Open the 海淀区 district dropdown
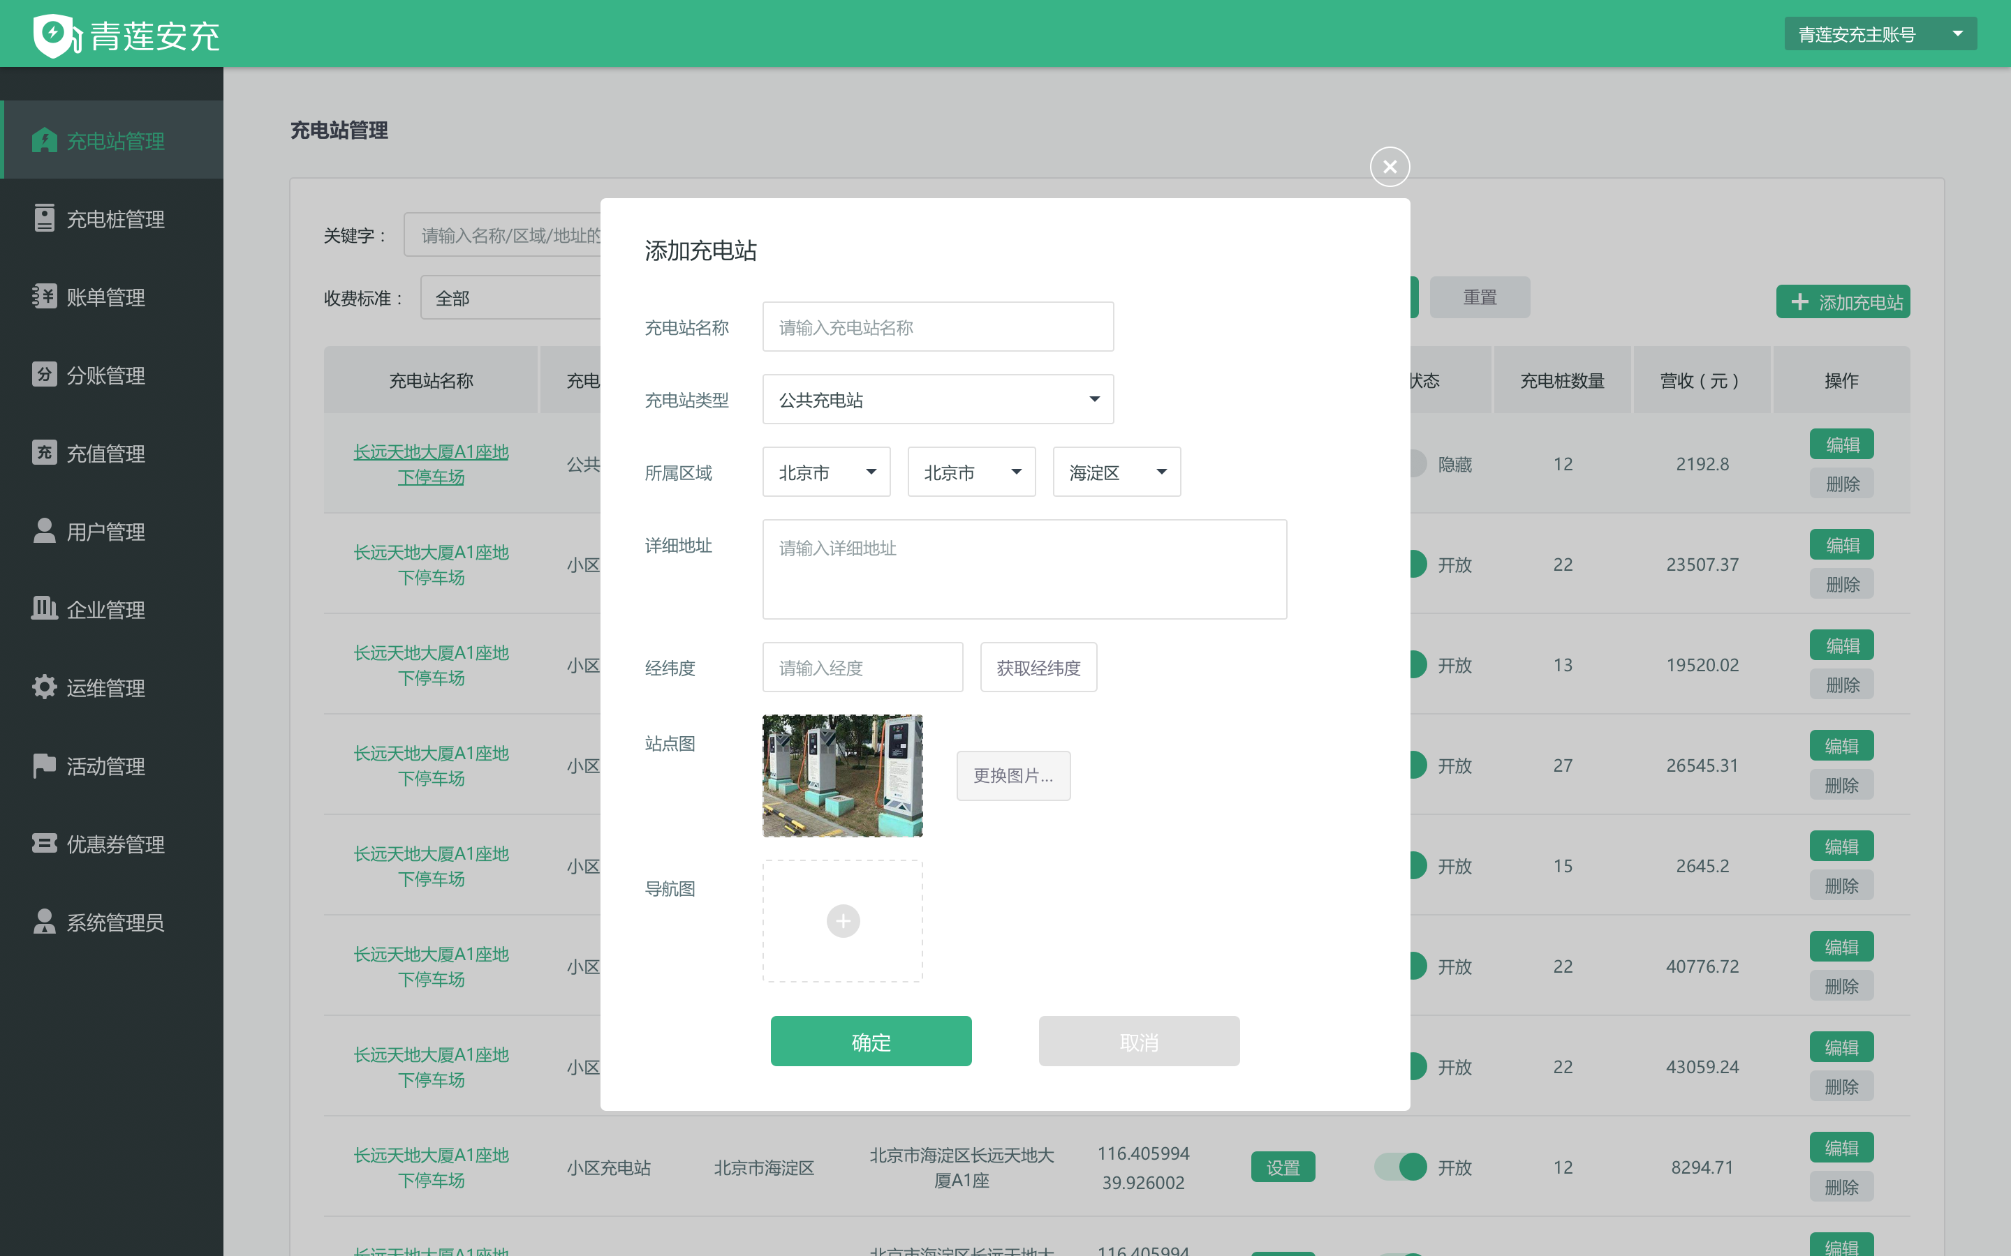This screenshot has width=2011, height=1256. 1116,472
